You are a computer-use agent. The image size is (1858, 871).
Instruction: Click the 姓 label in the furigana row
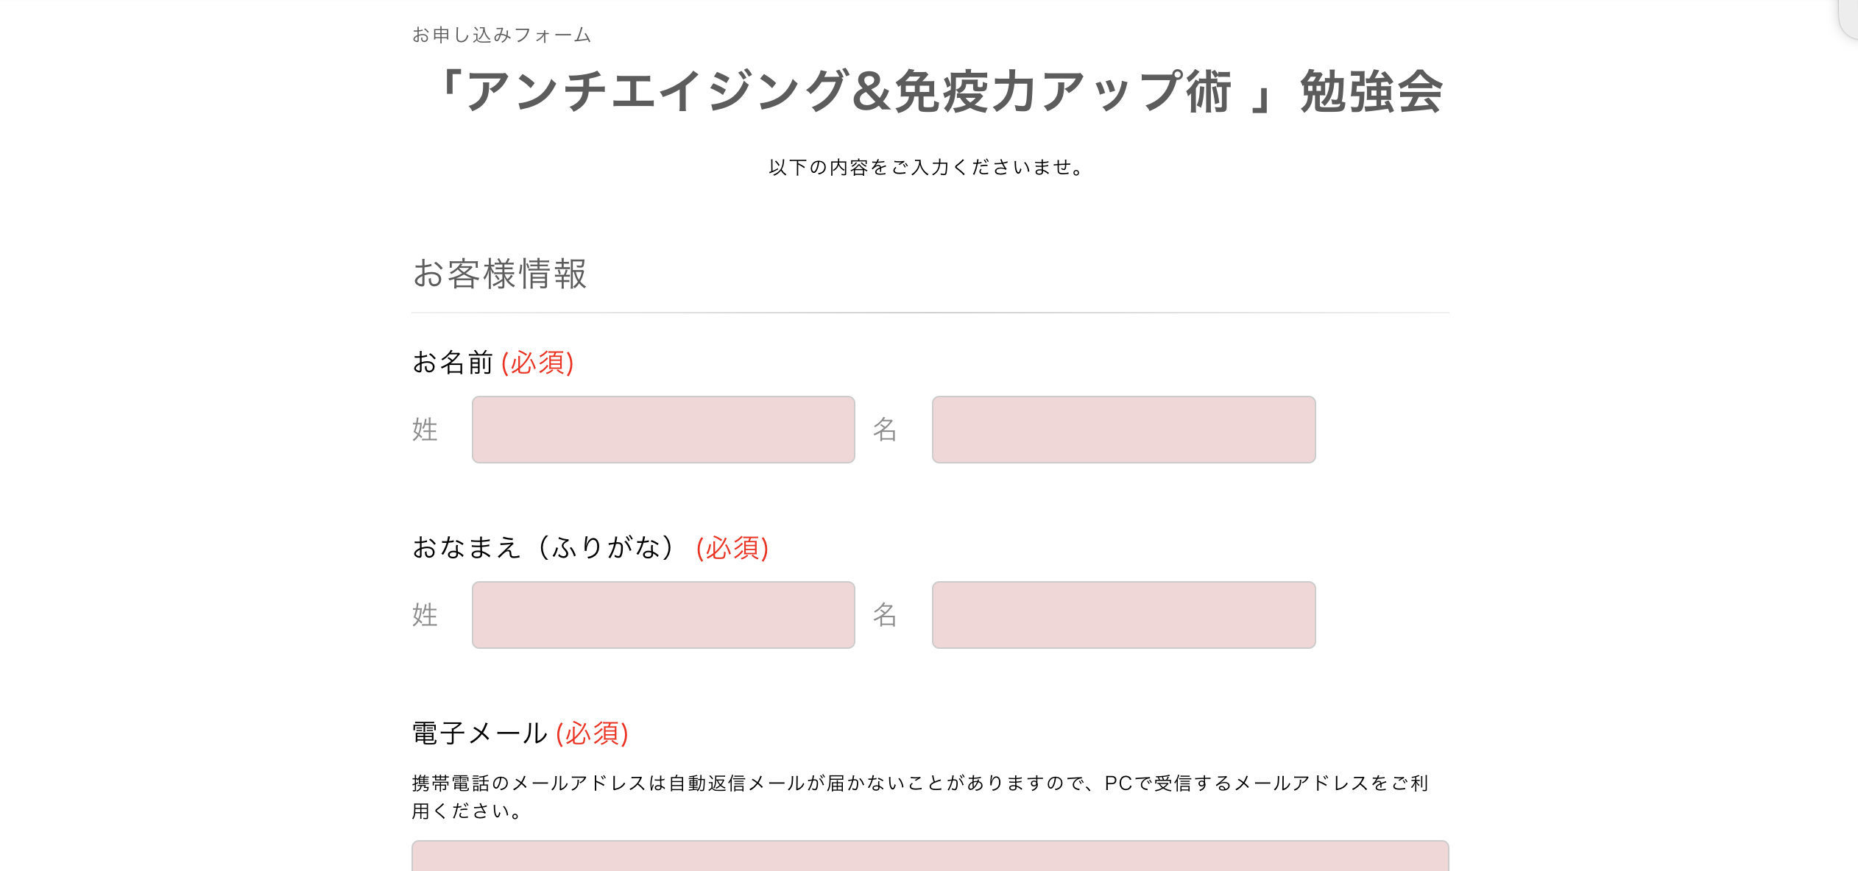pos(425,615)
